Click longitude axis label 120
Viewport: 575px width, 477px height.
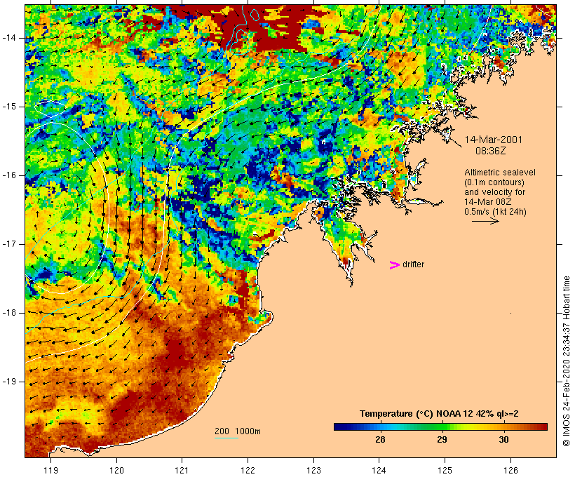click(116, 470)
